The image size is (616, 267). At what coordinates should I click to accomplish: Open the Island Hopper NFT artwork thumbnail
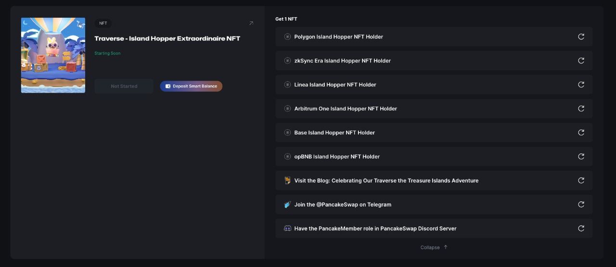[53, 55]
